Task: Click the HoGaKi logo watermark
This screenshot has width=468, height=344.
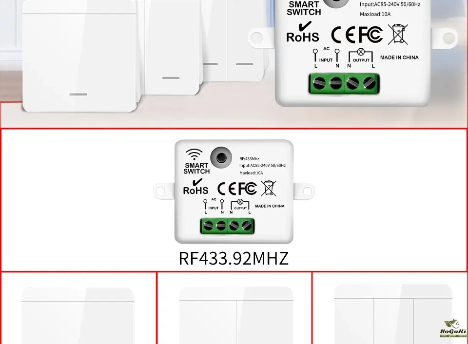Action: pyautogui.click(x=453, y=328)
